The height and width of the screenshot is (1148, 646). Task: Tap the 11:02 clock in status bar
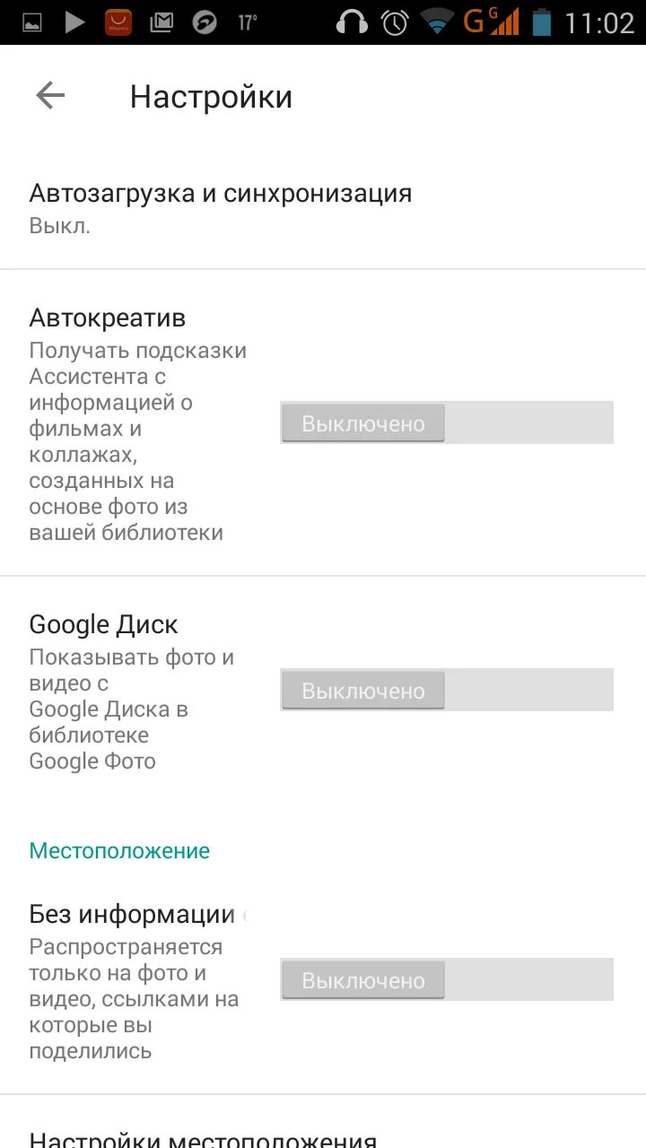click(x=598, y=22)
